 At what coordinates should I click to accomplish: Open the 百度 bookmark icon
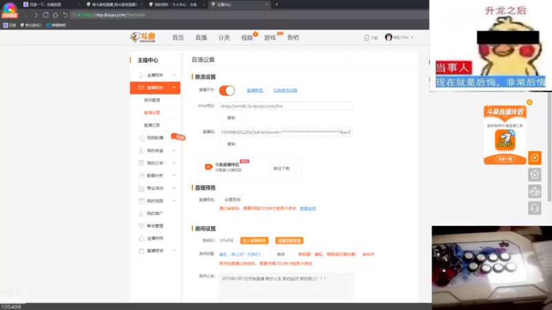[x=6, y=25]
